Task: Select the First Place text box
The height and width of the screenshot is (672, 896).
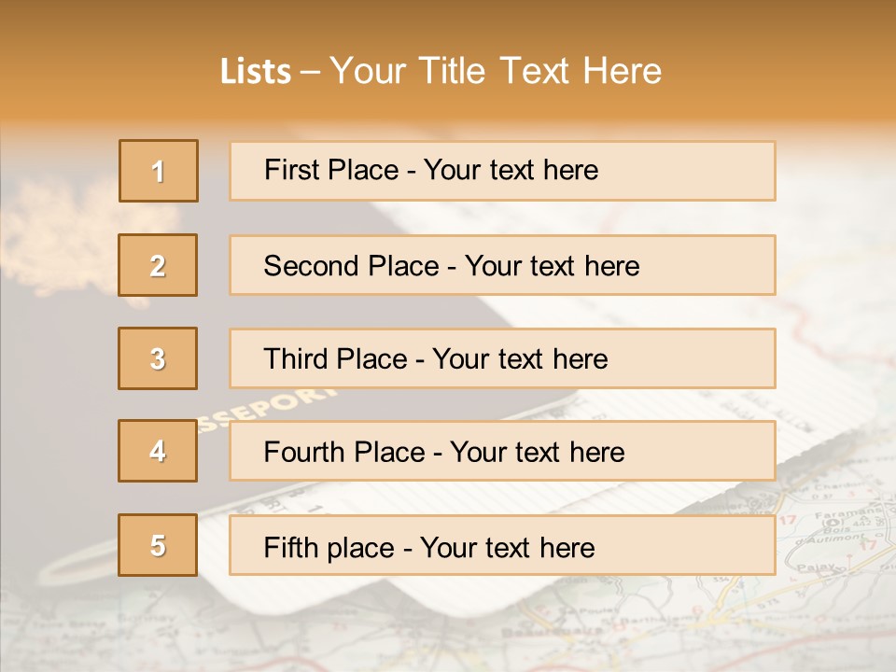Action: coord(502,171)
